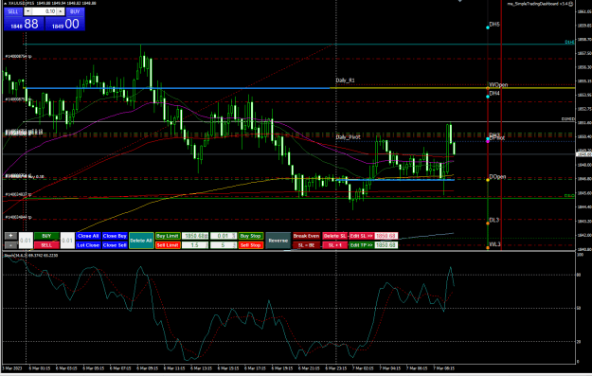This screenshot has width=592, height=376.
Task: Click one-click SELL at 1848.88
Action: tap(25, 25)
